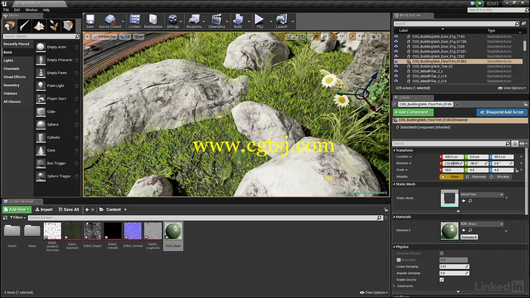This screenshot has width=530, height=298.
Task: Click Add Component button
Action: (x=413, y=112)
